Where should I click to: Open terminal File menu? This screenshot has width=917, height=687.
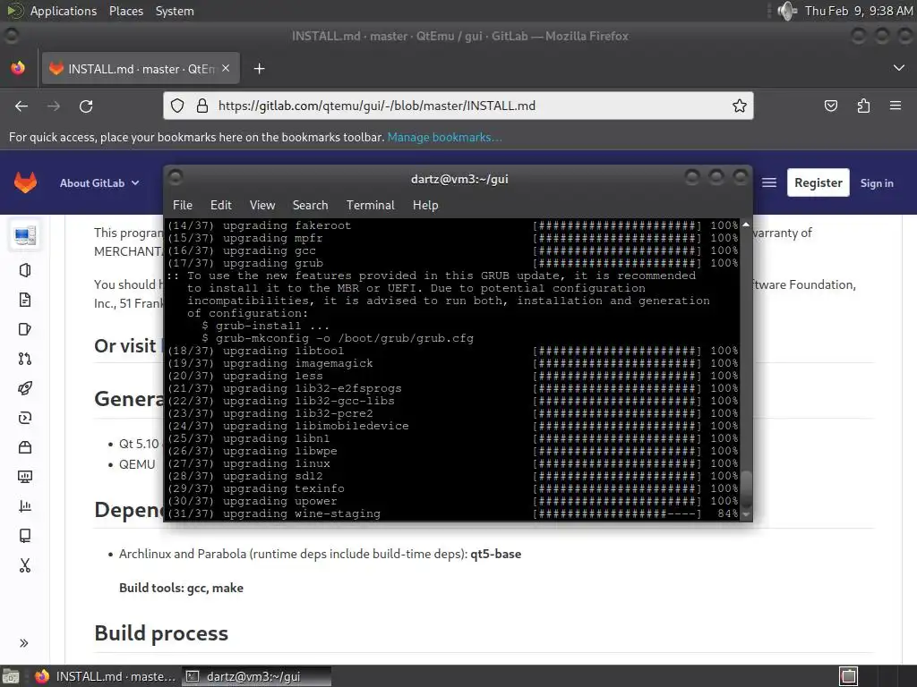pos(183,205)
